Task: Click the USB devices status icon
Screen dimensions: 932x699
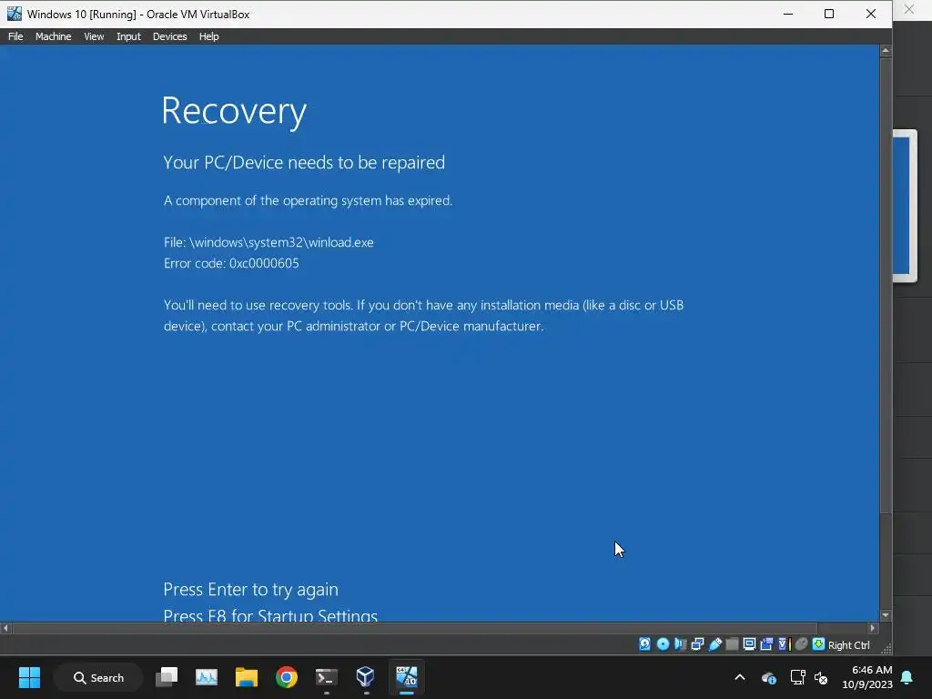Action: [715, 644]
